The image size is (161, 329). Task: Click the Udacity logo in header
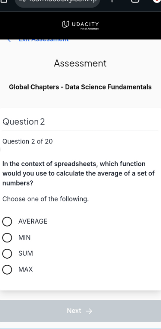click(x=80, y=25)
